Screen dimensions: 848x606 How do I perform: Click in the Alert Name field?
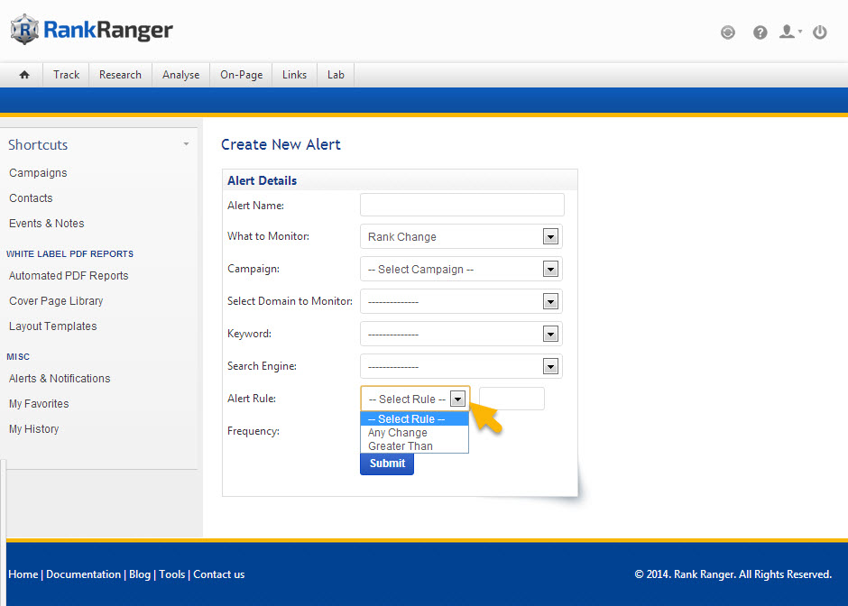462,205
